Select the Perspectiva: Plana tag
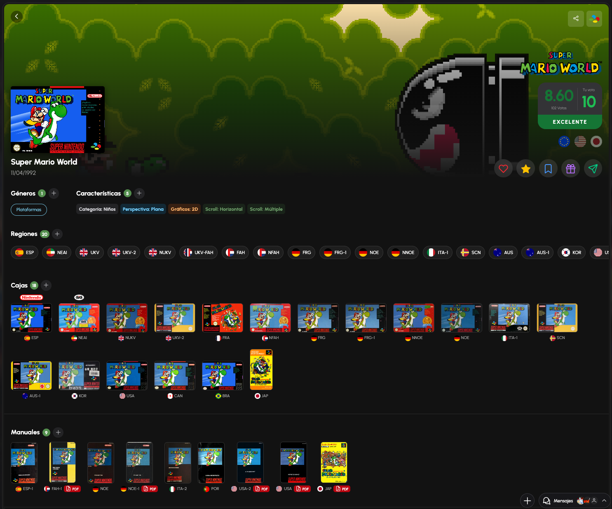612x509 pixels. [x=143, y=209]
